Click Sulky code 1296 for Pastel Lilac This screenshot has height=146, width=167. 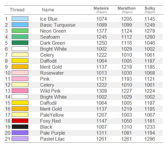point(150,139)
